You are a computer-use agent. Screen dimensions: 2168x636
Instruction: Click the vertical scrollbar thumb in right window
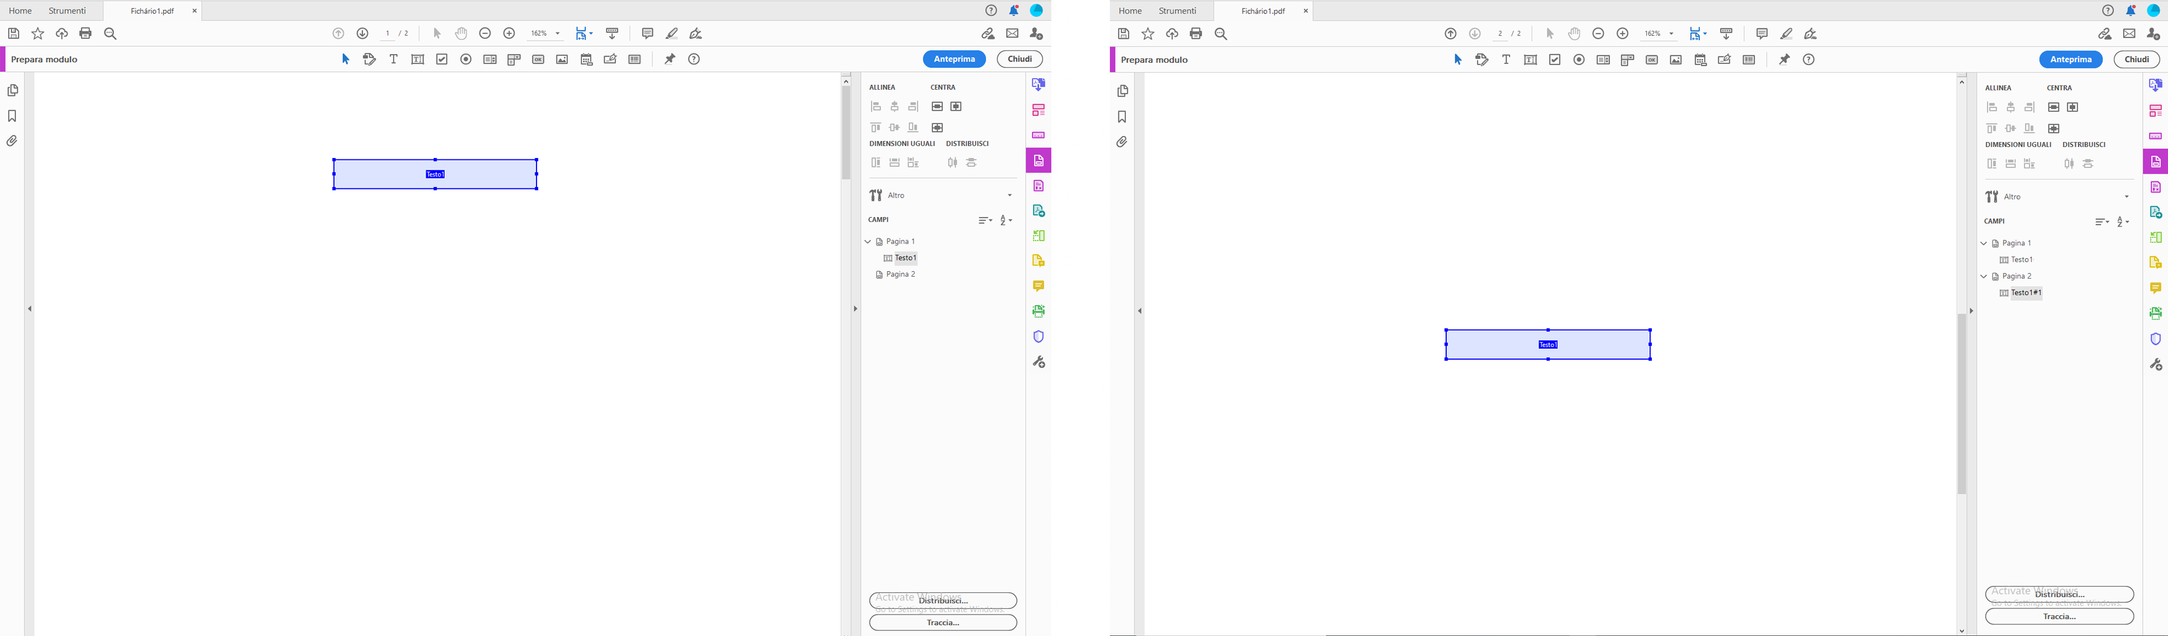(x=1962, y=403)
